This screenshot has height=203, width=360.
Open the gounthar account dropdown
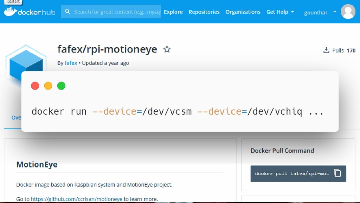(x=320, y=12)
